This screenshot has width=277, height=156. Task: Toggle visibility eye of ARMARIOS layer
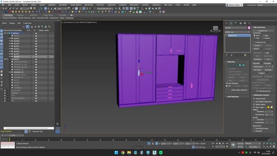coord(8,59)
